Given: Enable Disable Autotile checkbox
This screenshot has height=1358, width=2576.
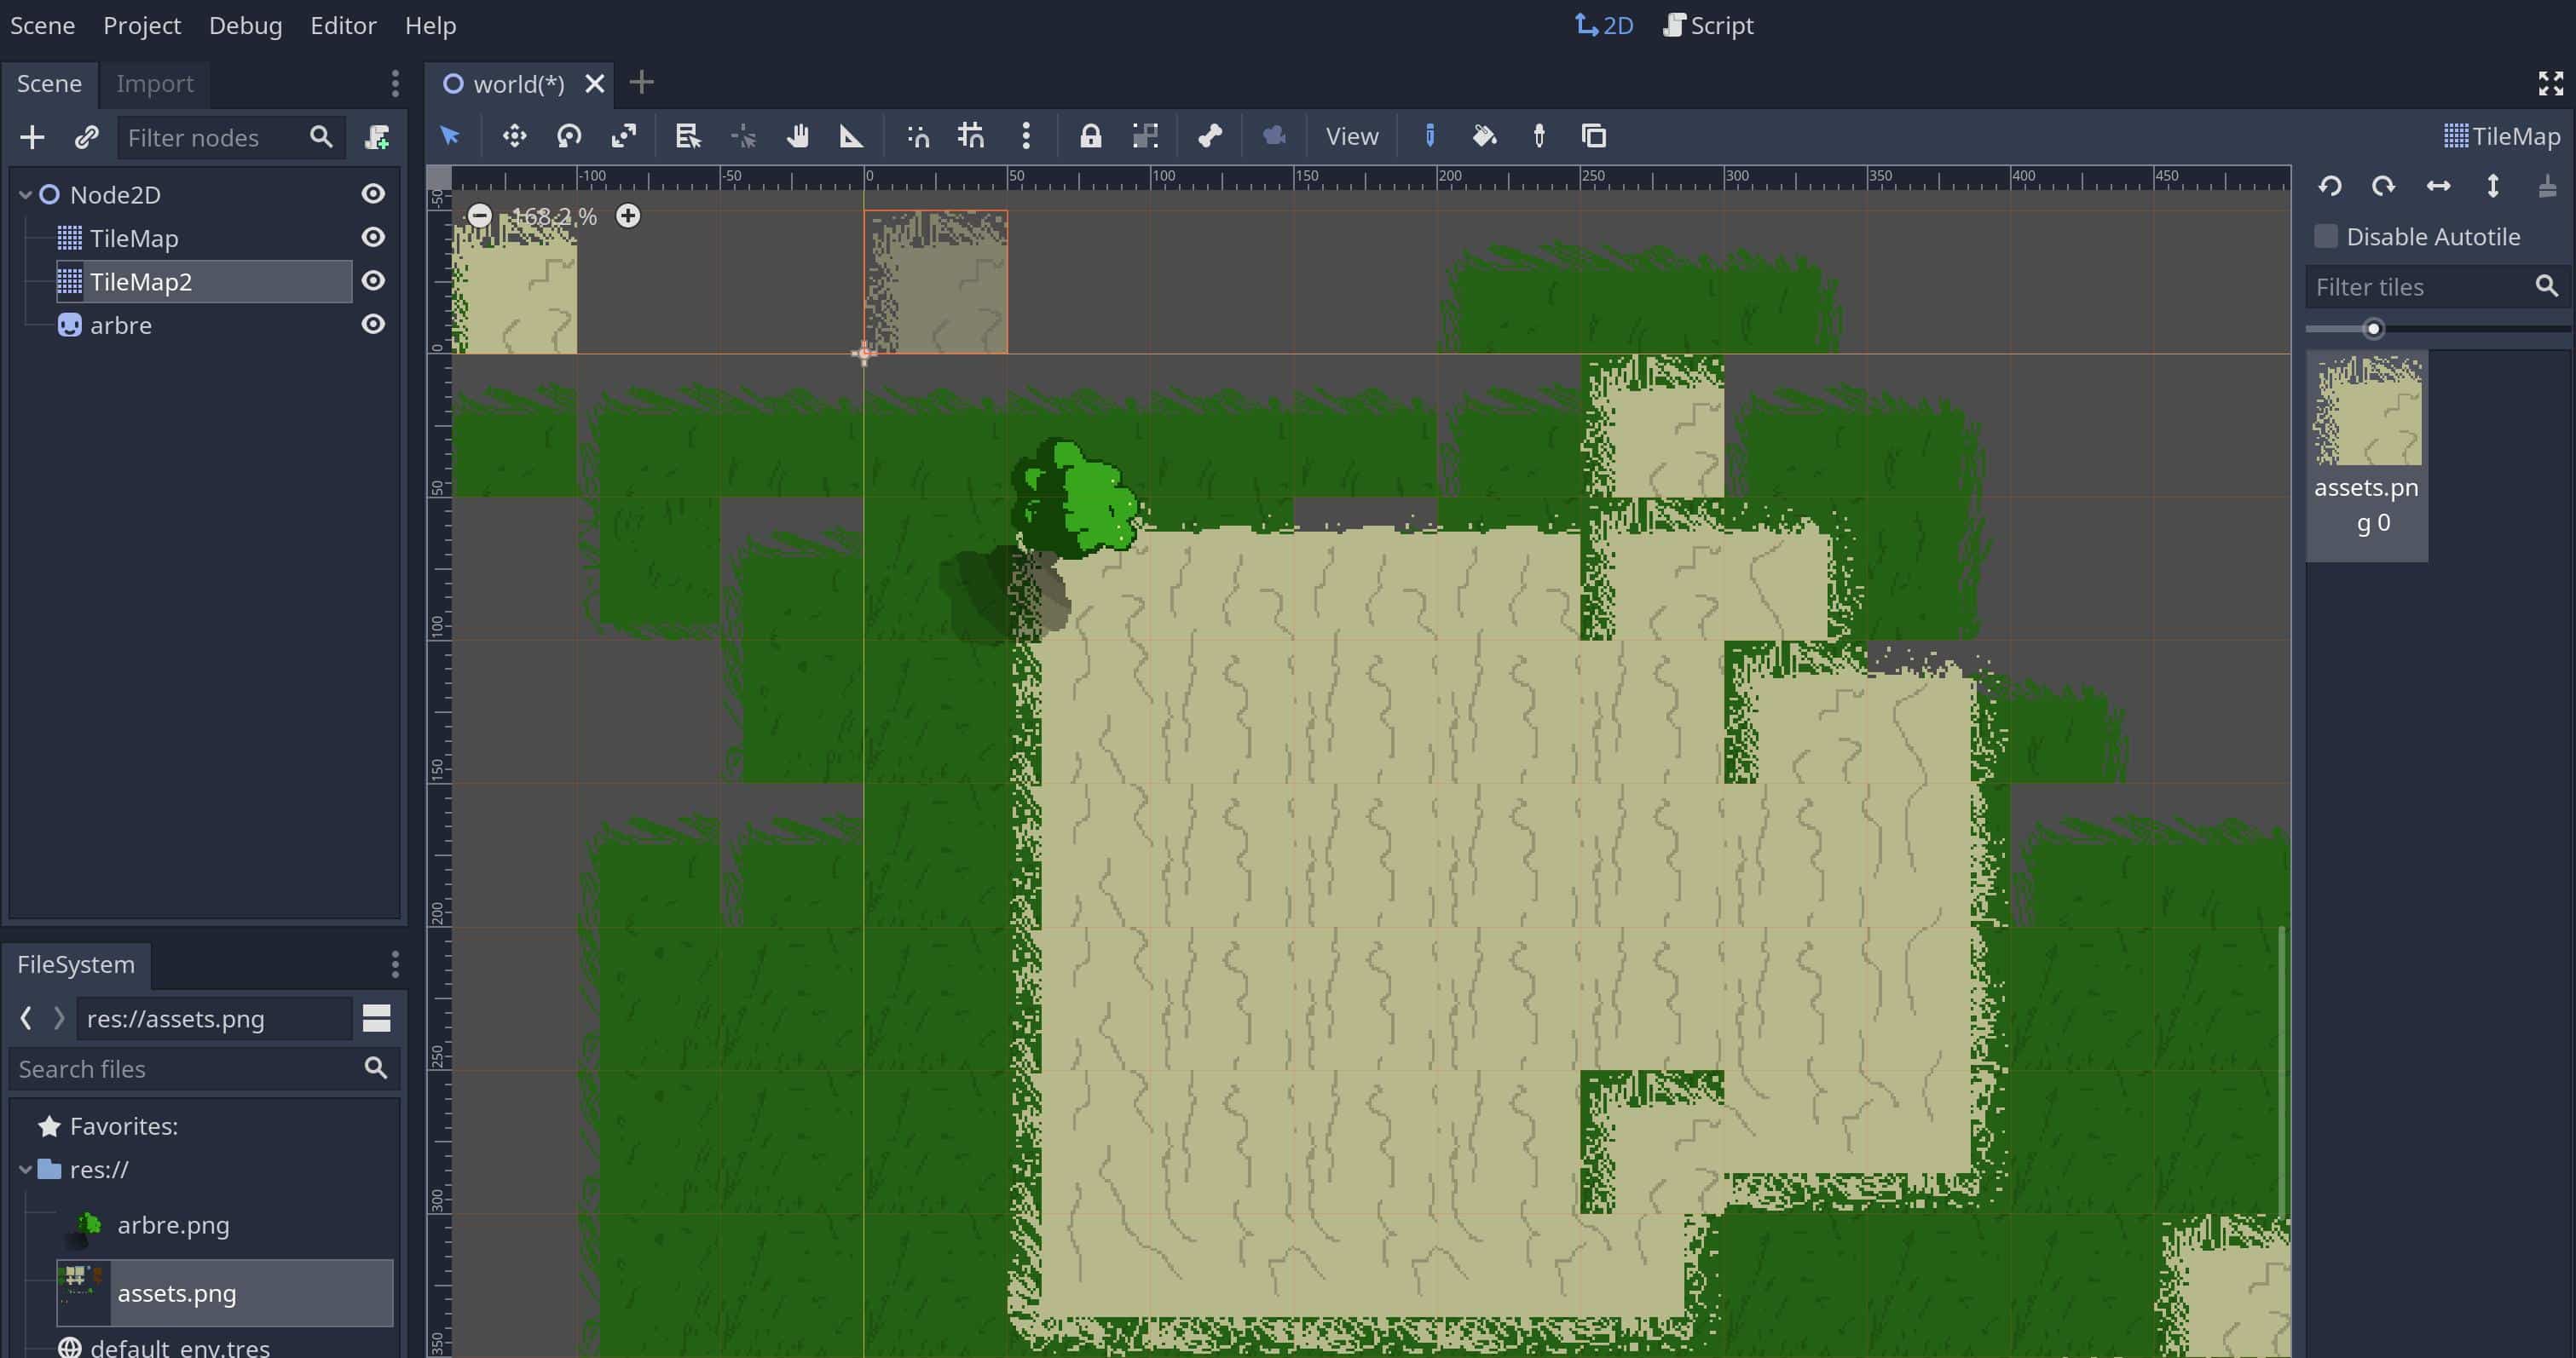Looking at the screenshot, I should point(2326,237).
